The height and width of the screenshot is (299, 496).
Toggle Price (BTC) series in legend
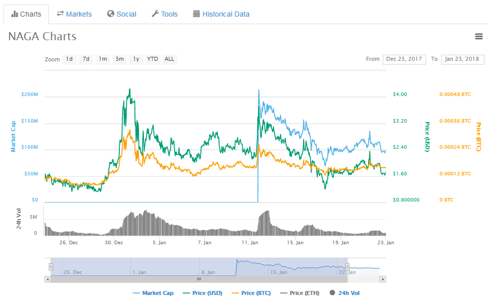coord(251,293)
